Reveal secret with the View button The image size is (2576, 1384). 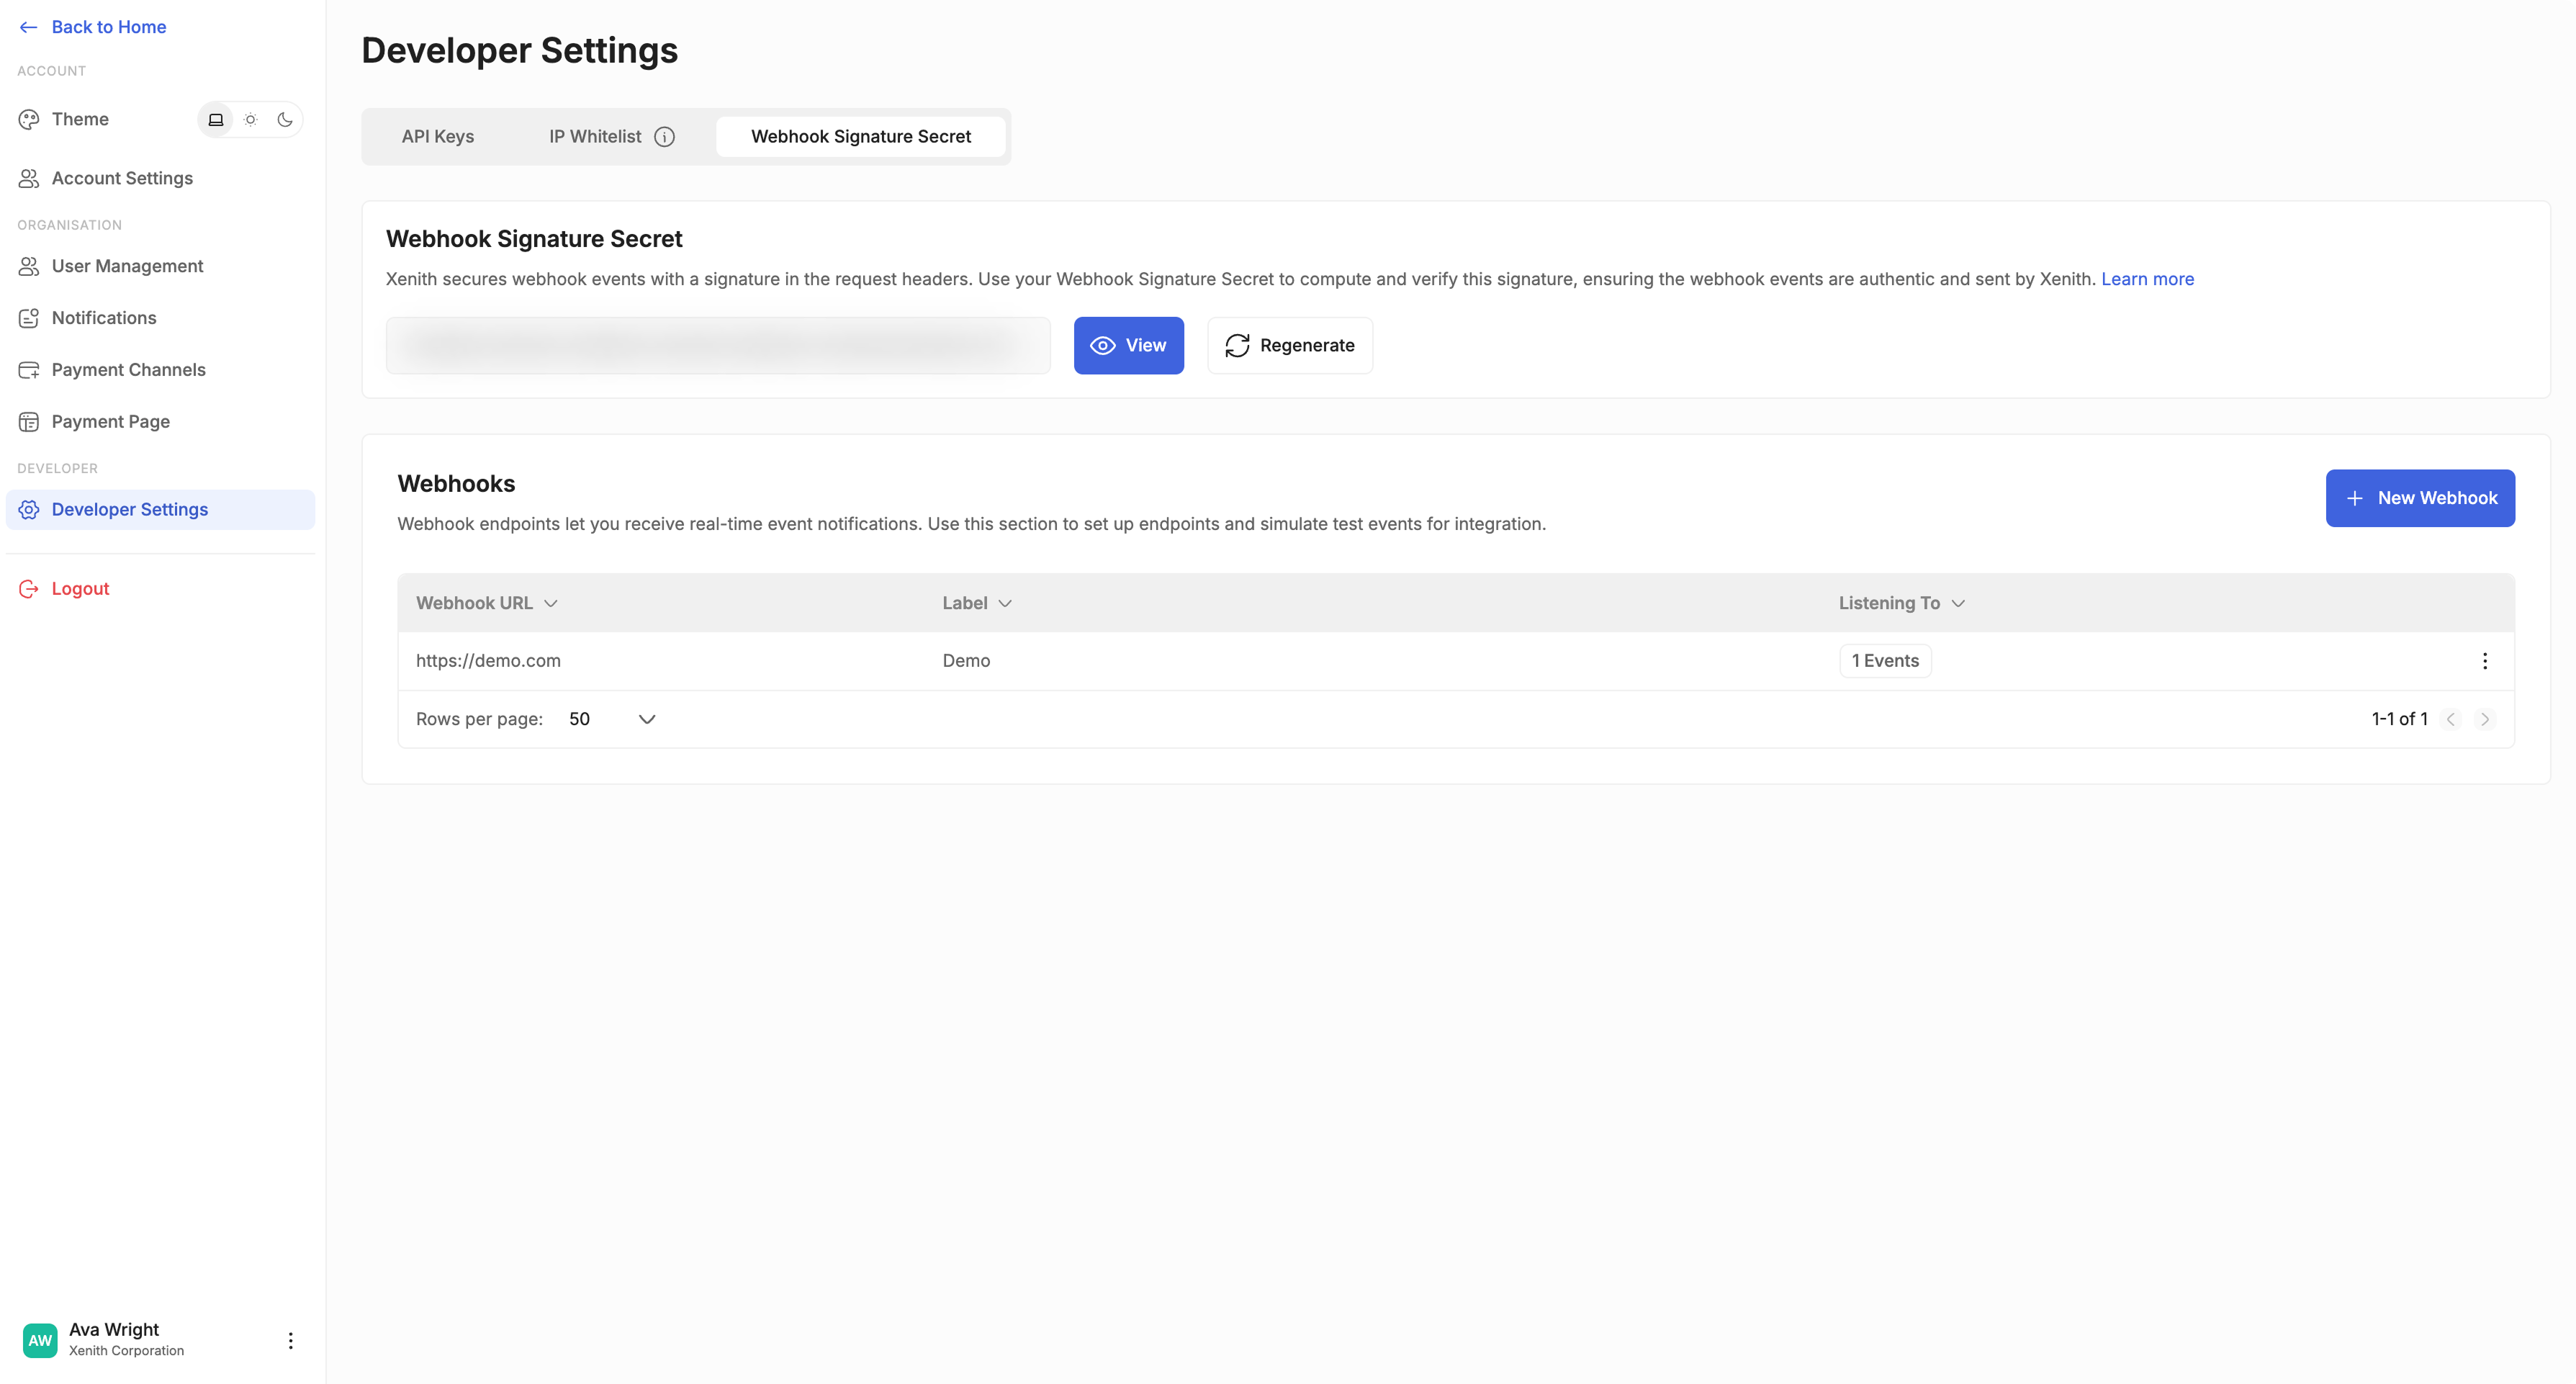click(1128, 346)
